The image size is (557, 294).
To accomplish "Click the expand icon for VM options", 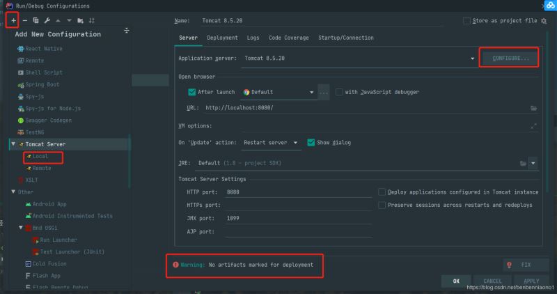I will click(x=533, y=126).
